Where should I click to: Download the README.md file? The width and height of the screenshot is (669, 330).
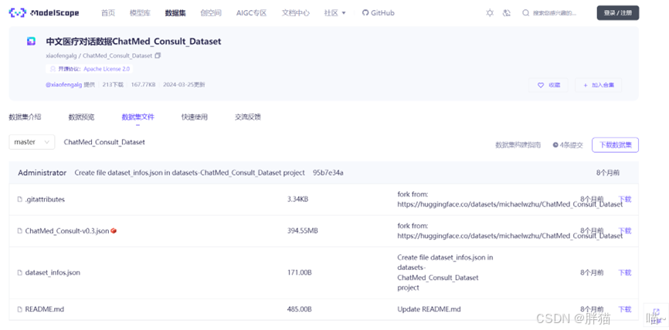625,309
